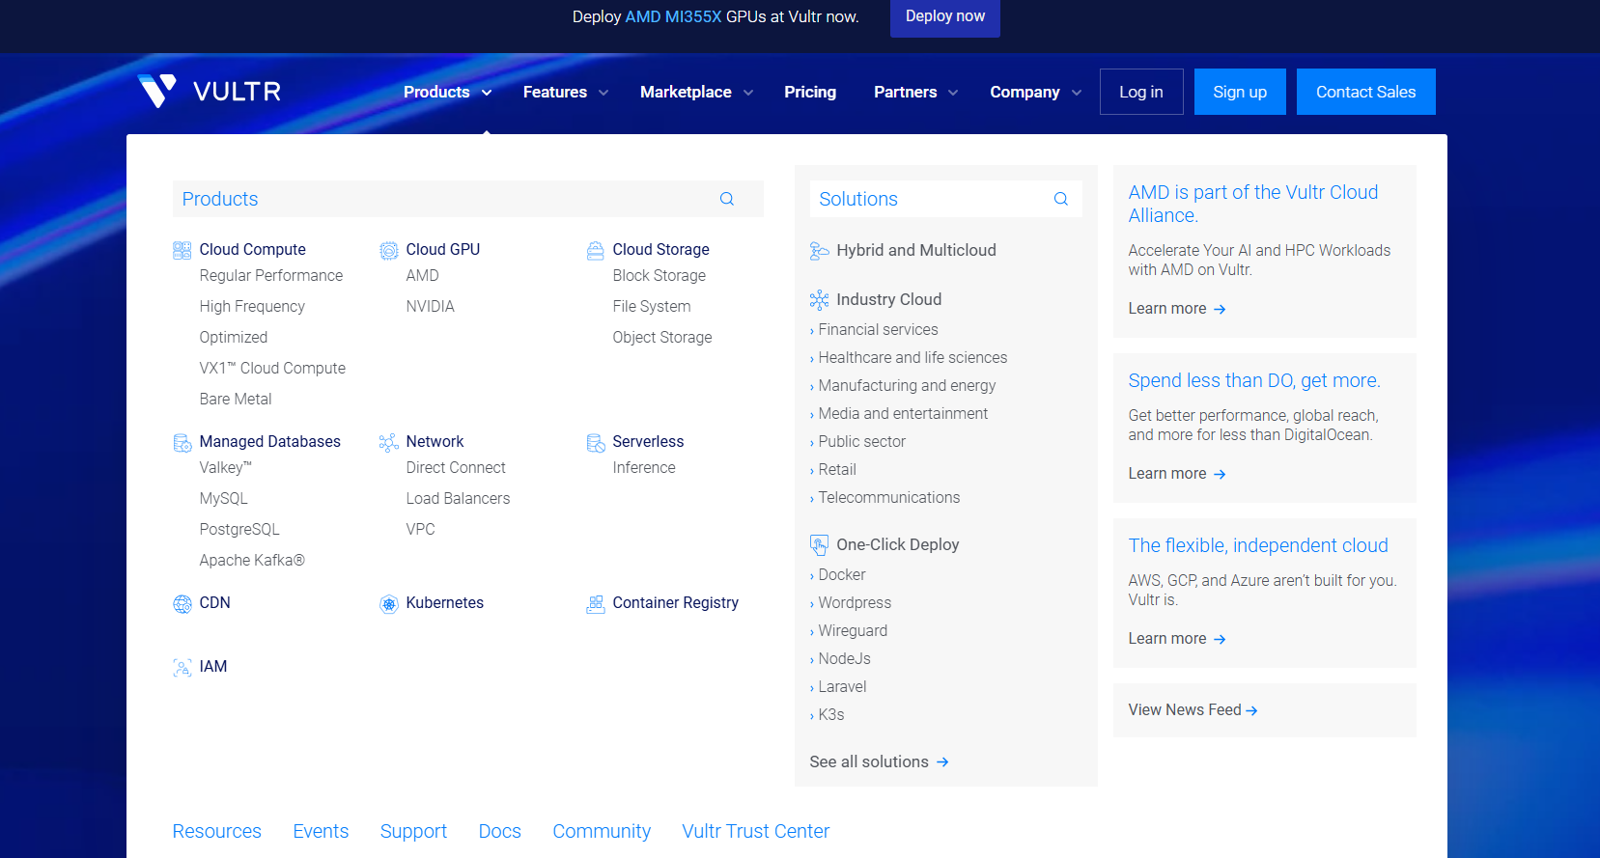Image resolution: width=1600 pixels, height=858 pixels.
Task: Go to the Docs tab
Action: (x=500, y=831)
